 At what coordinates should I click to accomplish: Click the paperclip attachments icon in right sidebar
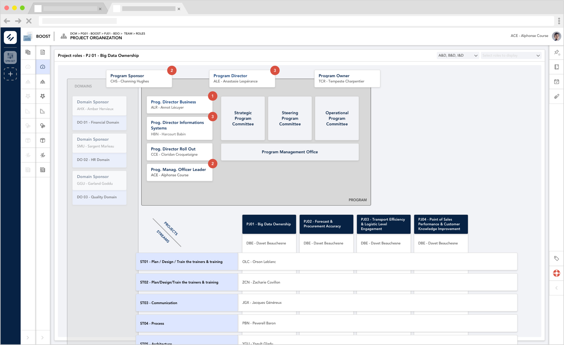[x=557, y=96]
